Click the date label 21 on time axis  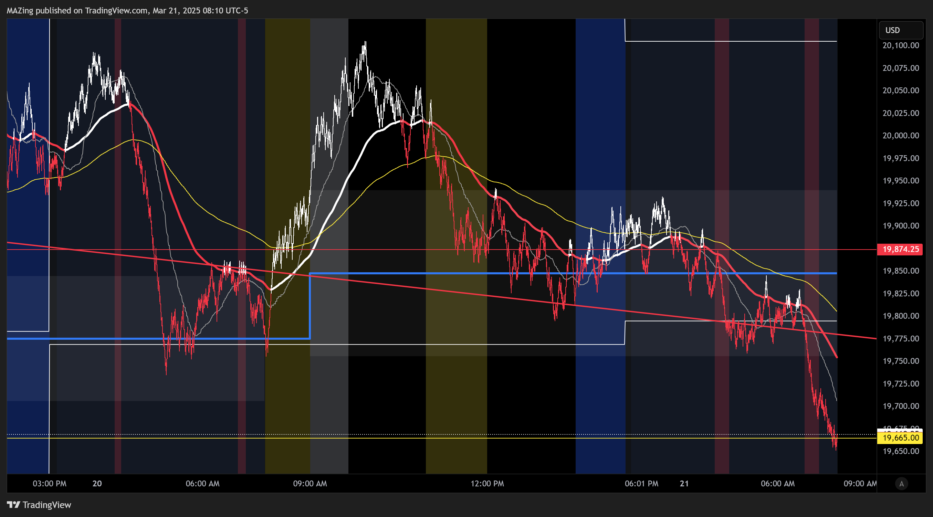(684, 484)
